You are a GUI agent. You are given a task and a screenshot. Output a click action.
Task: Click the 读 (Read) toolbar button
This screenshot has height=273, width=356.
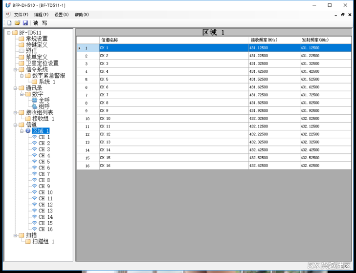click(36, 23)
